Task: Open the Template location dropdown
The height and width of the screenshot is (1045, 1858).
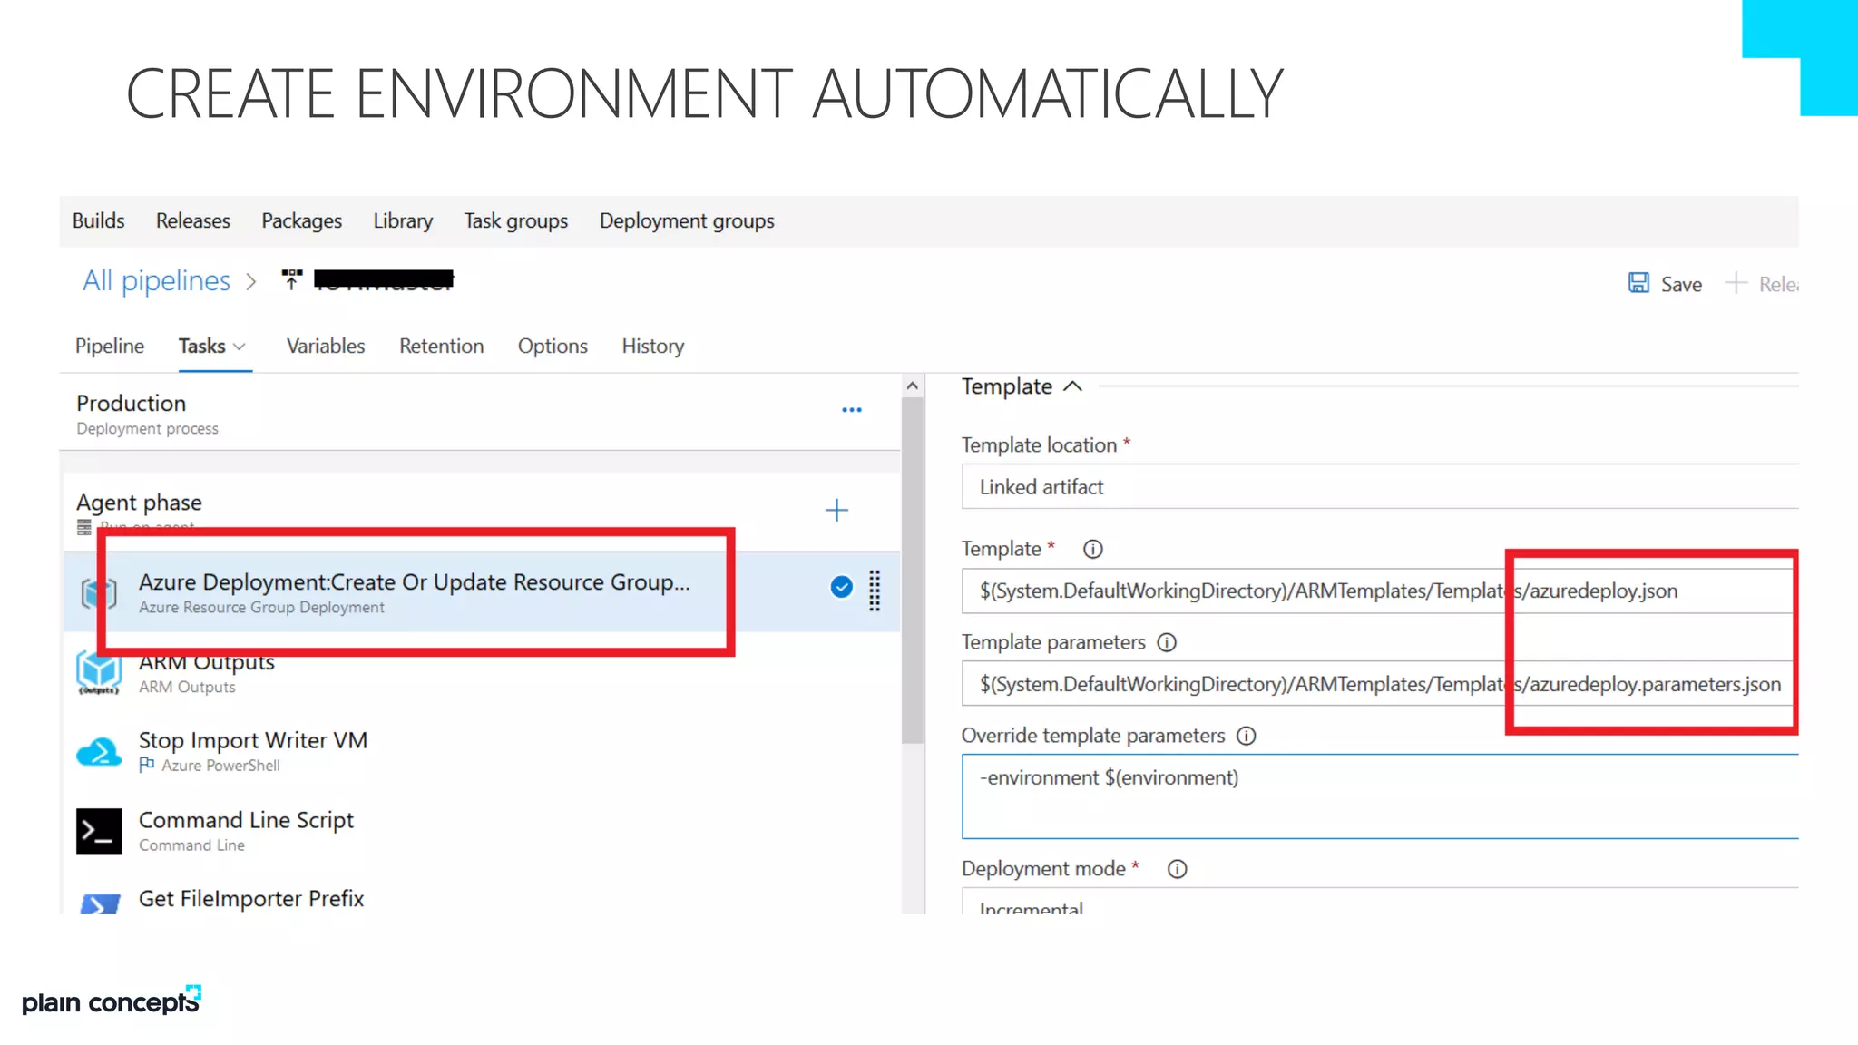Action: click(x=1379, y=487)
